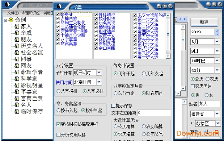Select 命理学者 in the tree
The height and width of the screenshot is (141, 224).
tap(32, 72)
